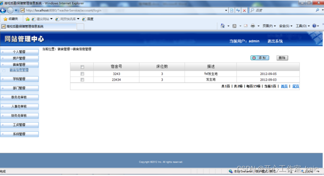Collapse the 宿舍管理 sidebar menu
Screen dimensions: 324x176
(x=19, y=65)
